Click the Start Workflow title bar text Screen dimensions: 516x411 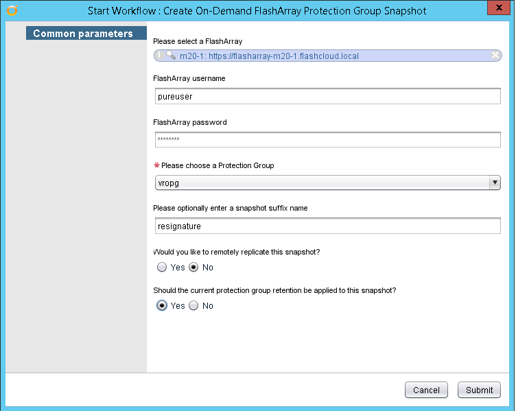[257, 11]
